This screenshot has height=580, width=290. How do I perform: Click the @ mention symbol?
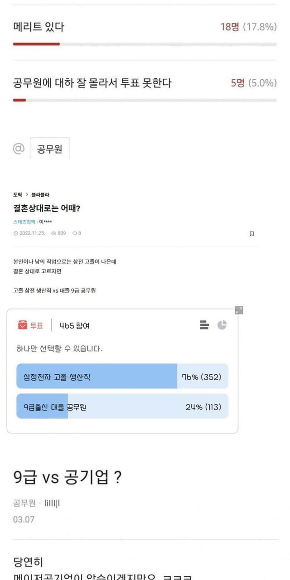click(19, 149)
